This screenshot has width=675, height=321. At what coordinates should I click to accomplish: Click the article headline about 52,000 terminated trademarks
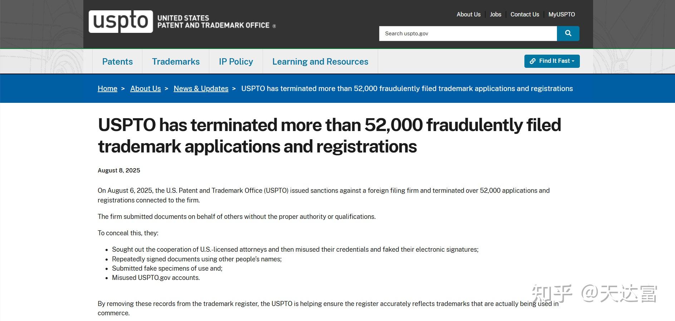[329, 135]
